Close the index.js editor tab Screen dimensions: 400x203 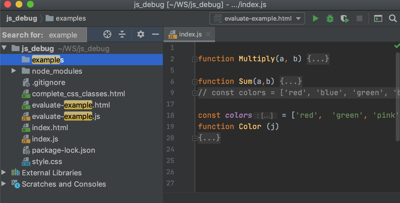pos(208,34)
